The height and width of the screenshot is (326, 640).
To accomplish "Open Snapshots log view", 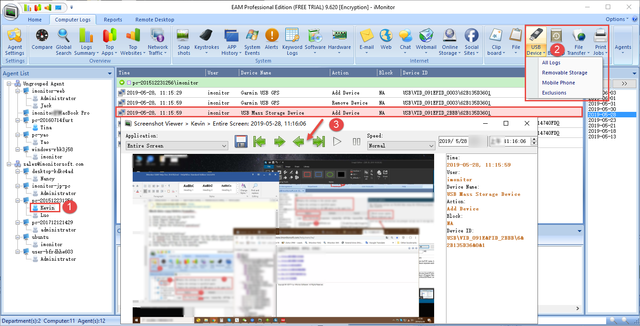I will (184, 42).
